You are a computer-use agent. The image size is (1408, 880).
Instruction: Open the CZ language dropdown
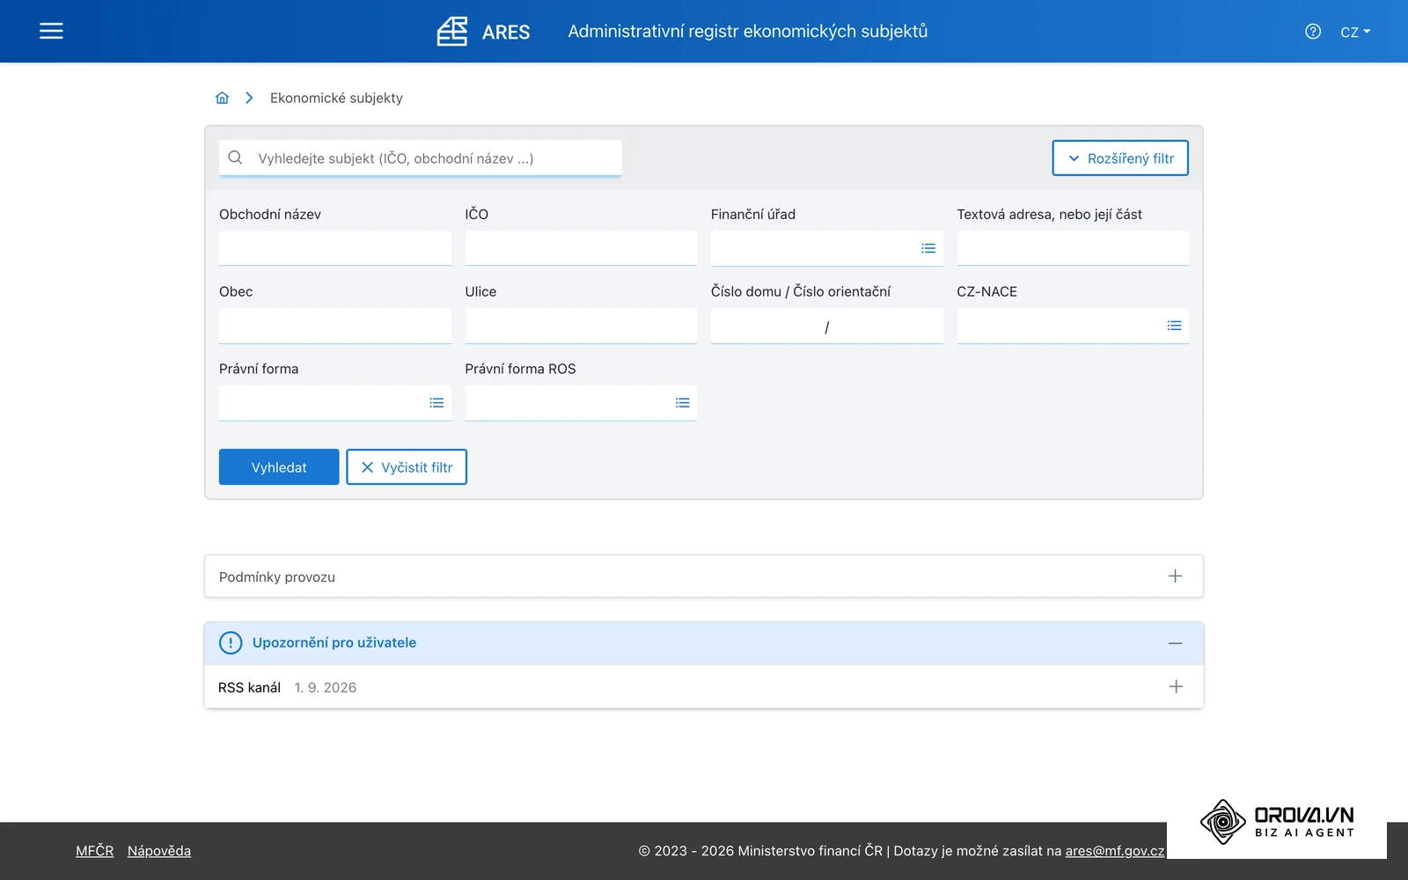click(x=1355, y=32)
